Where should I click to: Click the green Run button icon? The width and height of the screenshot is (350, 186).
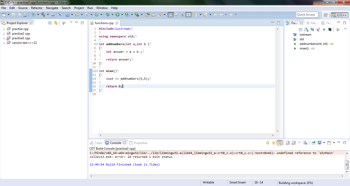(x=117, y=15)
